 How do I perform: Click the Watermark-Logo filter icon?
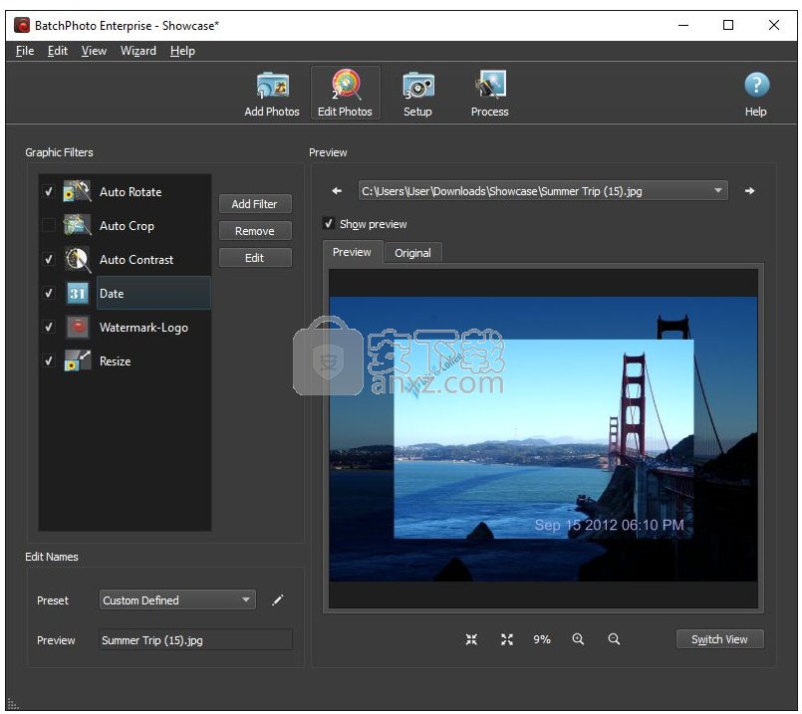[79, 327]
